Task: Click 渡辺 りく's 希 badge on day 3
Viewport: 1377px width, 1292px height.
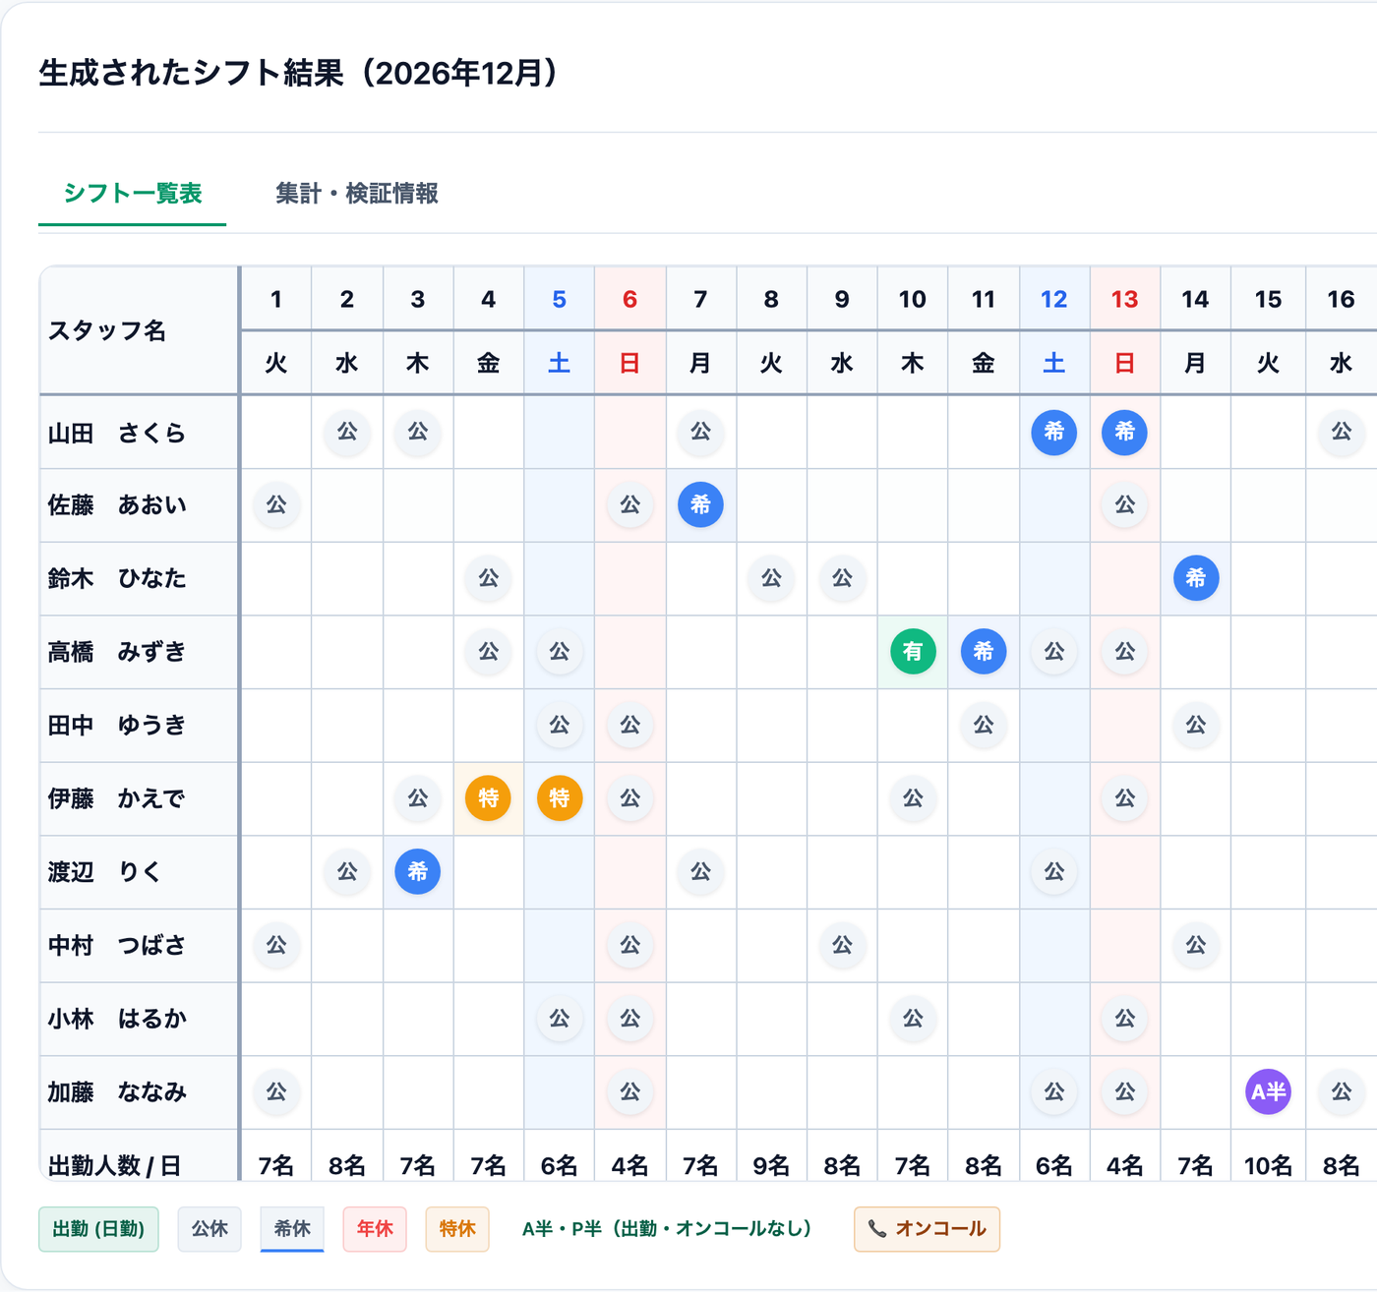Action: 418,872
